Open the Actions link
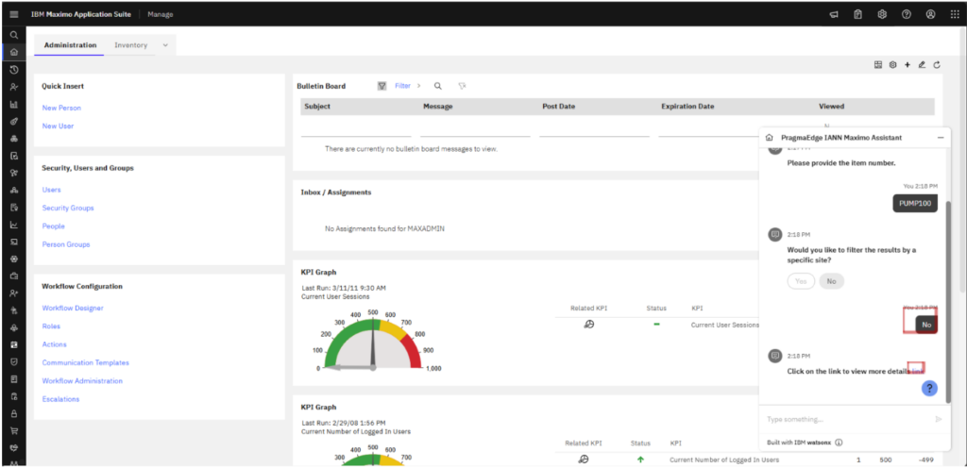Image resolution: width=967 pixels, height=468 pixels. pos(54,344)
